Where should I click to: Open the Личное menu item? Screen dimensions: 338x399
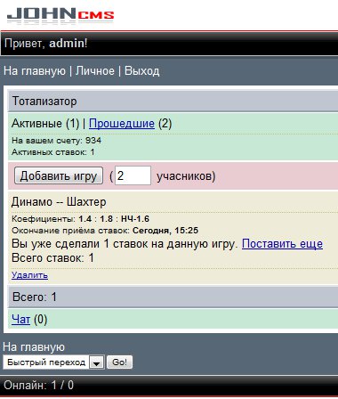95,71
